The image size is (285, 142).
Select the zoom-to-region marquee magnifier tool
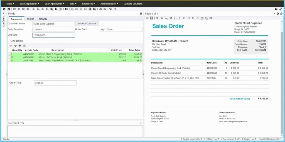[x=166, y=18]
